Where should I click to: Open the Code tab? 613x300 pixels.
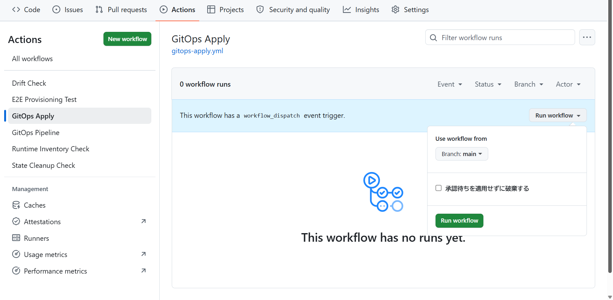click(26, 10)
